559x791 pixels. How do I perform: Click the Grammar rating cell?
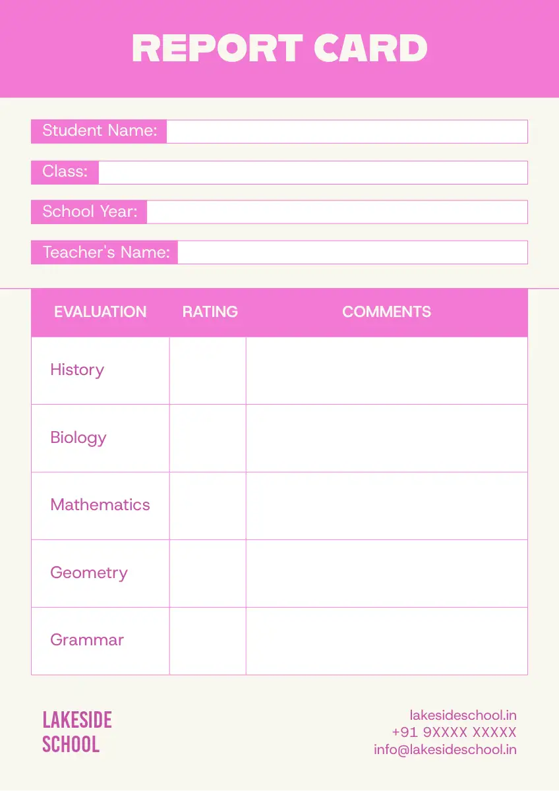click(x=208, y=641)
